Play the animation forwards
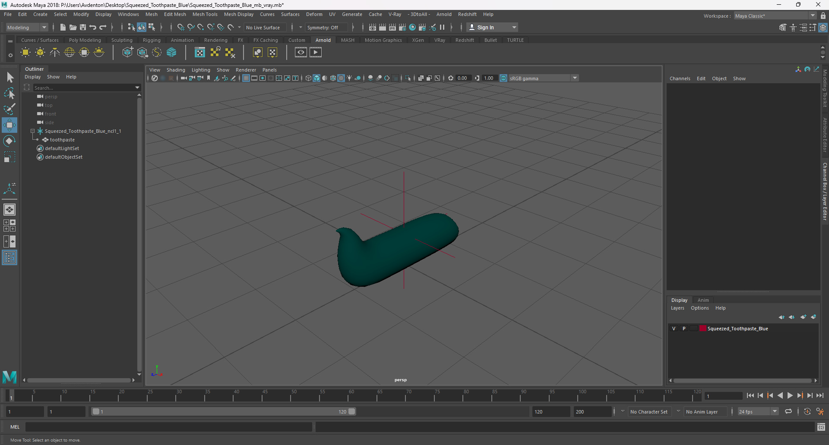The image size is (829, 445). pyautogui.click(x=790, y=395)
